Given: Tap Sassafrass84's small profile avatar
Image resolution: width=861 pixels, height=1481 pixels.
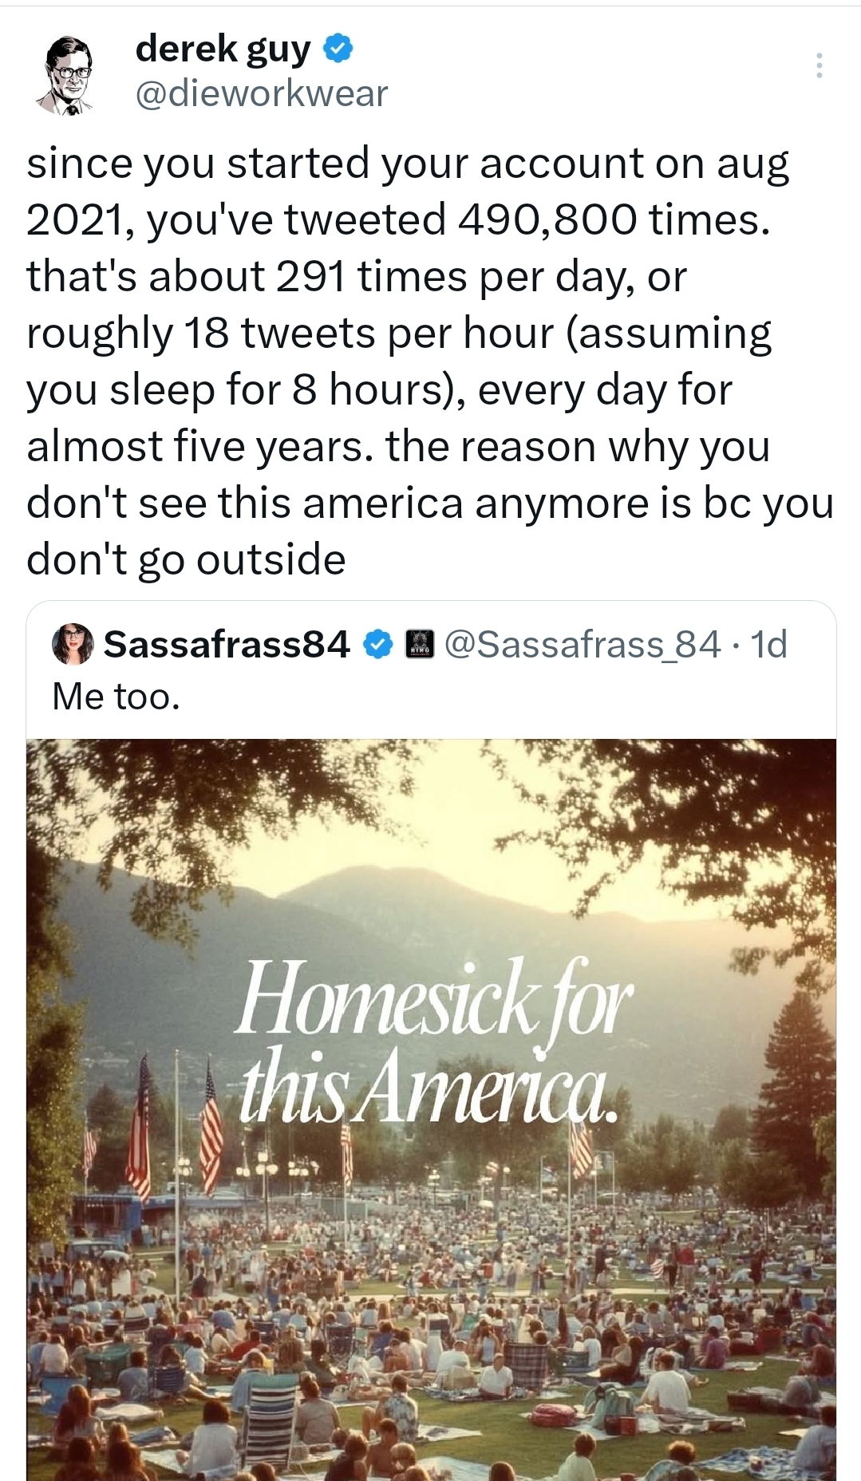Looking at the screenshot, I should coord(73,645).
